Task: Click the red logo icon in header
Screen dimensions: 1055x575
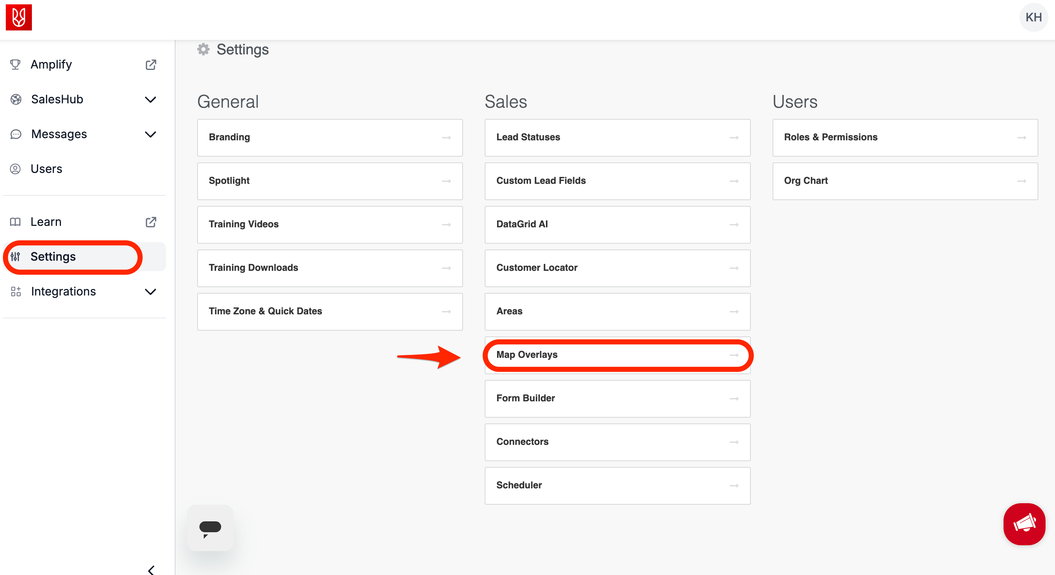Action: [18, 17]
